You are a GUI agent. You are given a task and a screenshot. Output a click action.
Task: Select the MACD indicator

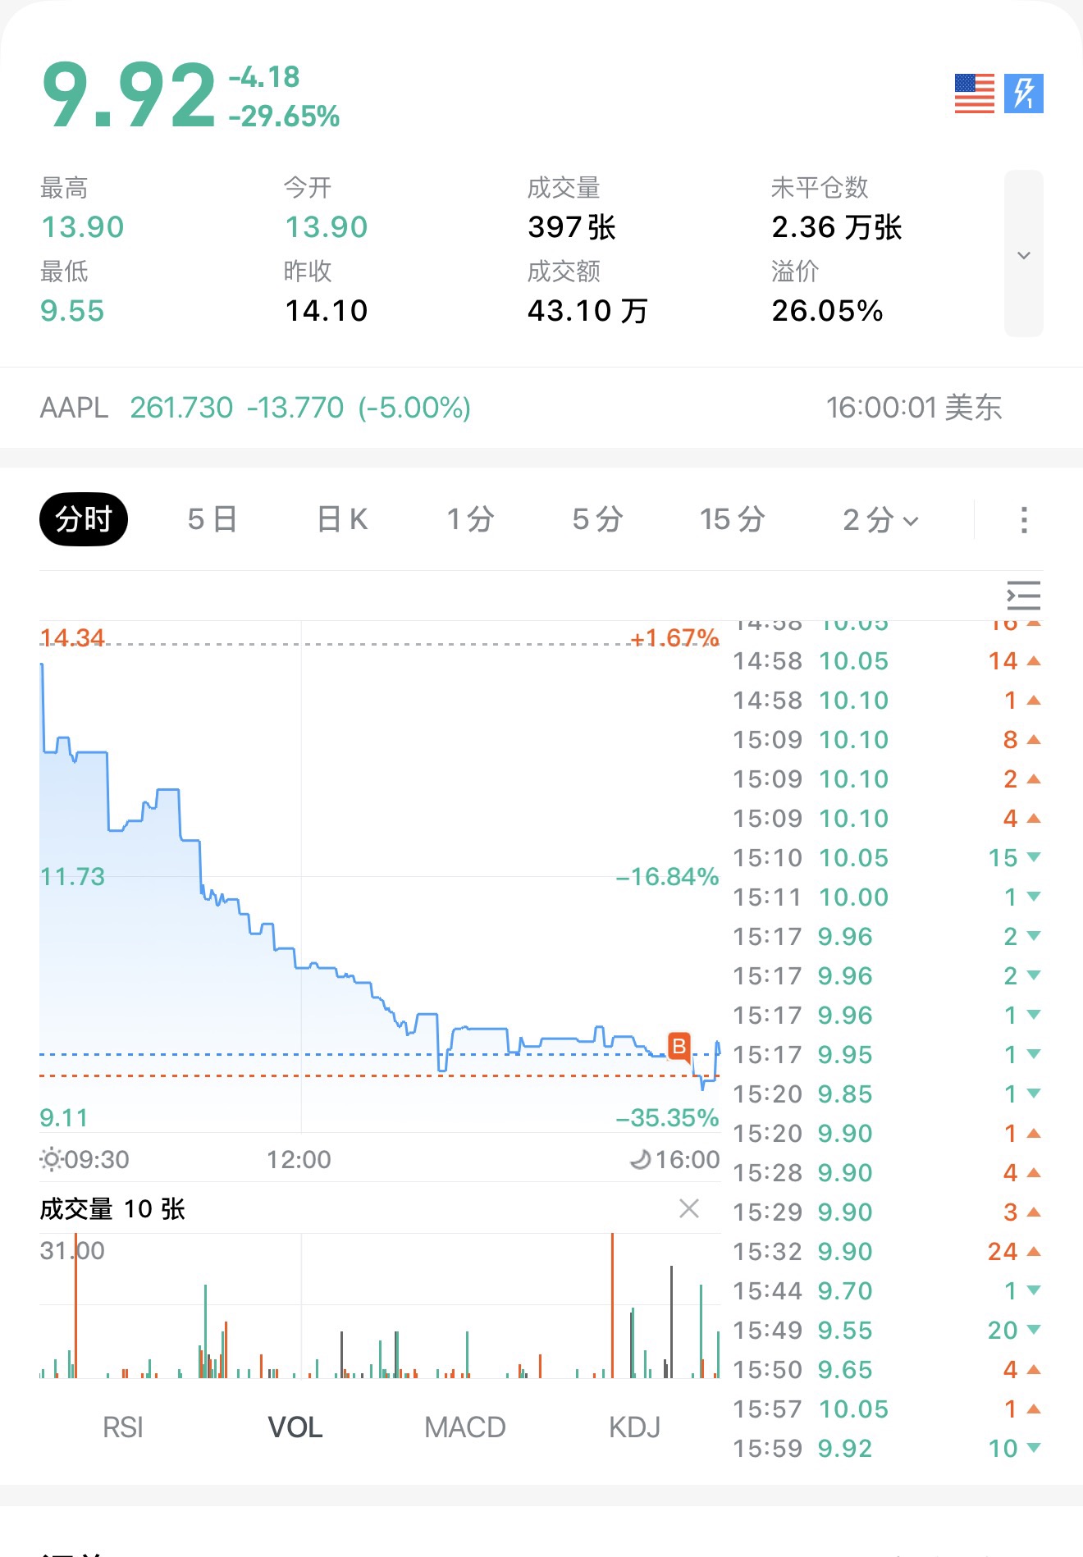(x=464, y=1427)
